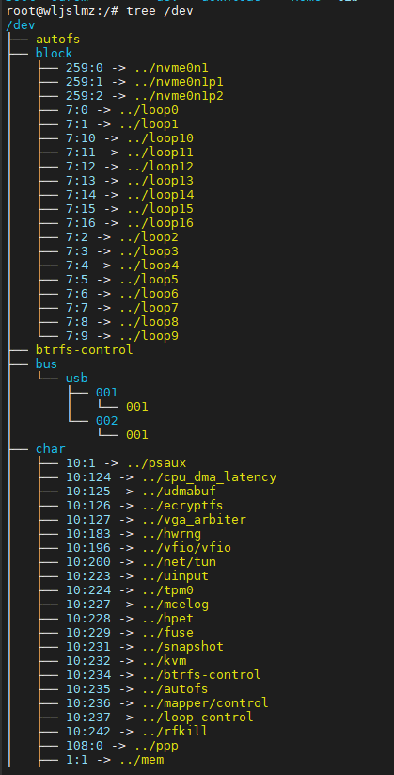394x775 pixels.
Task: Select the 10:1 psaux symlink
Action: click(x=126, y=463)
